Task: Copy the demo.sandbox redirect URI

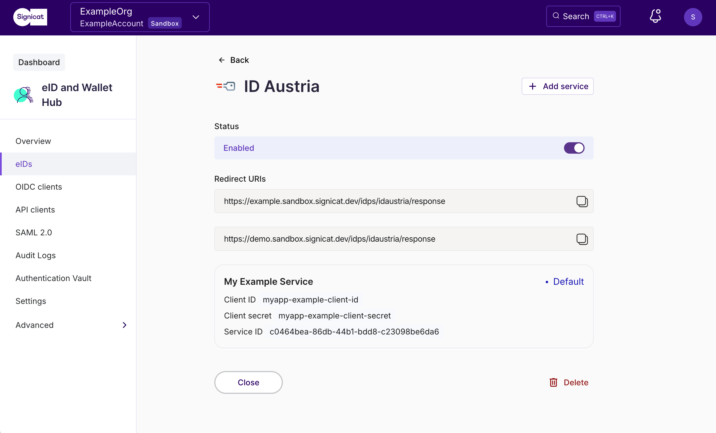Action: click(x=582, y=239)
